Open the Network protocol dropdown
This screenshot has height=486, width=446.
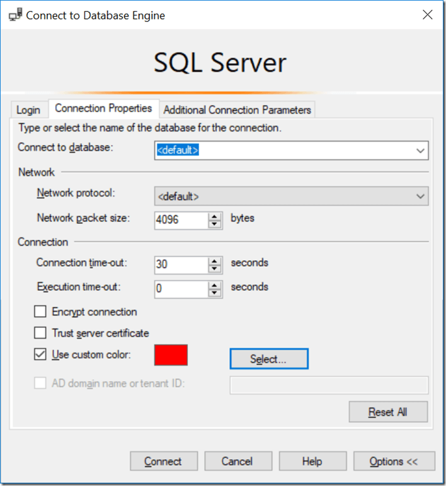(291, 196)
